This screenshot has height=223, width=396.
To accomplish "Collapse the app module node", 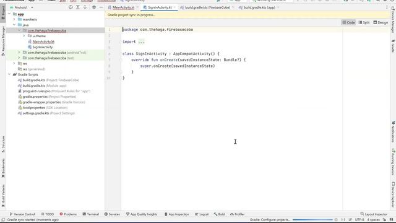I will (9, 14).
